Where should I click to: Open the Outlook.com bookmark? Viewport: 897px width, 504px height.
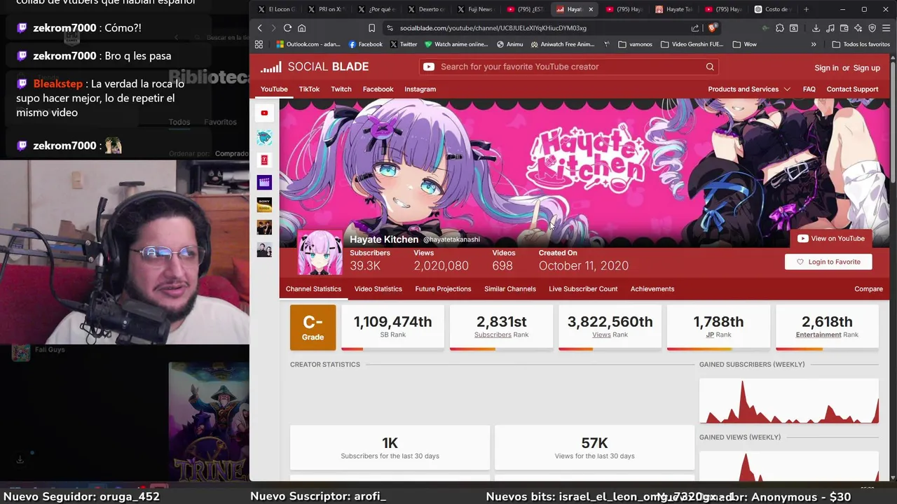(308, 44)
